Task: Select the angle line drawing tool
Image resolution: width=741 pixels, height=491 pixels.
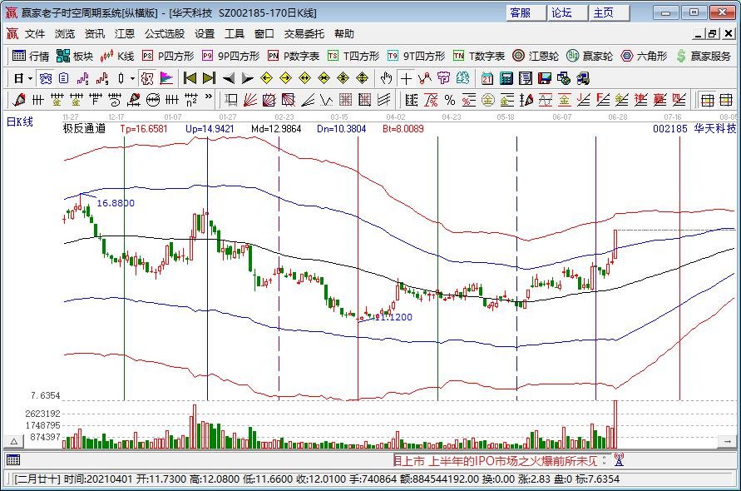Action: click(x=308, y=99)
